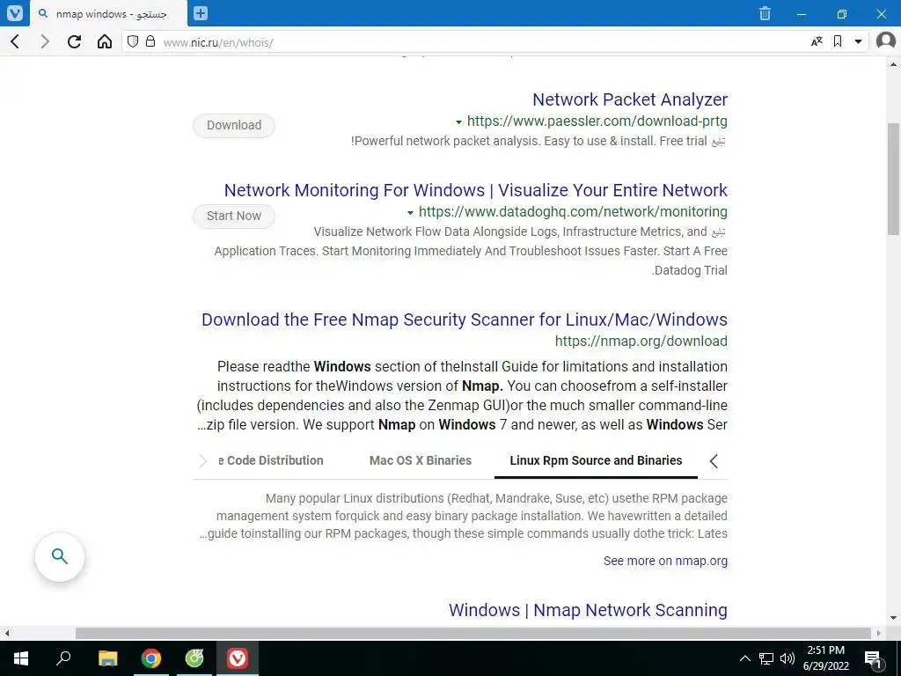Expand the datadoghq.com URL dropdown arrow

point(410,213)
